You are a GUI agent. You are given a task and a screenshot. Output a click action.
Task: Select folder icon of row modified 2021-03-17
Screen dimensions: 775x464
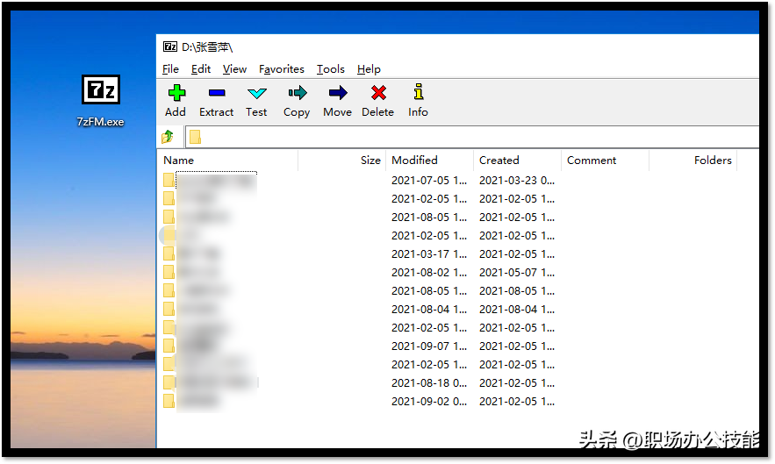click(169, 253)
